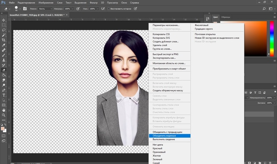This screenshot has width=277, height=164.
Task: Toggle the layer filtering switch
Action: (x=275, y=92)
